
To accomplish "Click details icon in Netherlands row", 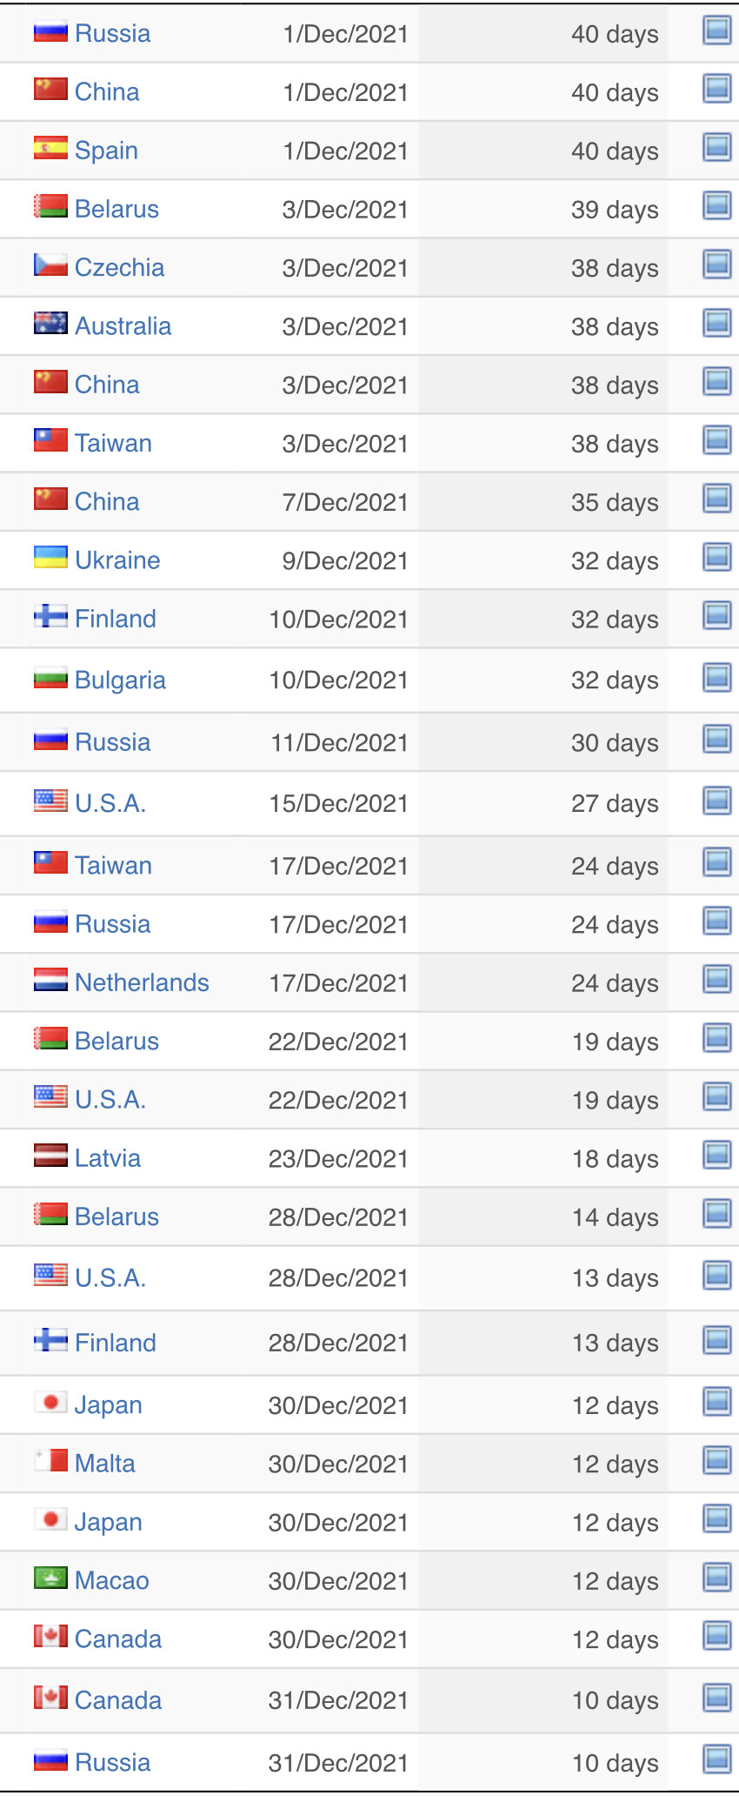I will coord(716,980).
